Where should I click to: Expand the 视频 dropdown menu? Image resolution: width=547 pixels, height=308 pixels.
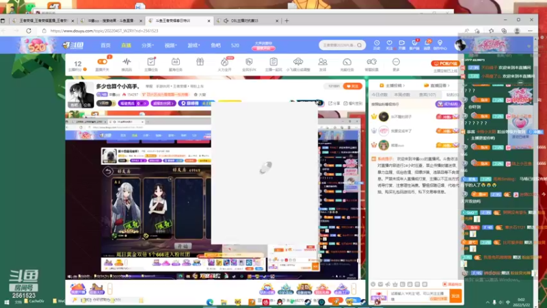click(x=170, y=45)
